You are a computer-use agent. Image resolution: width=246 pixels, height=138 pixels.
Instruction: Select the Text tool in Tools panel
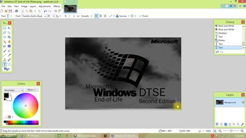tap(5, 64)
